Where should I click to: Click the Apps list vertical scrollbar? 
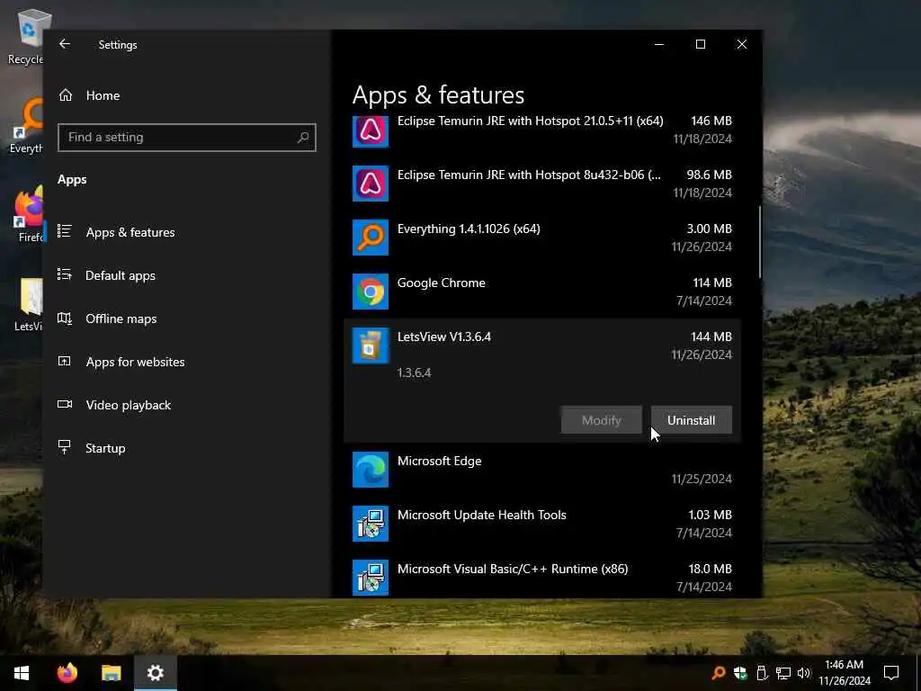tap(759, 241)
